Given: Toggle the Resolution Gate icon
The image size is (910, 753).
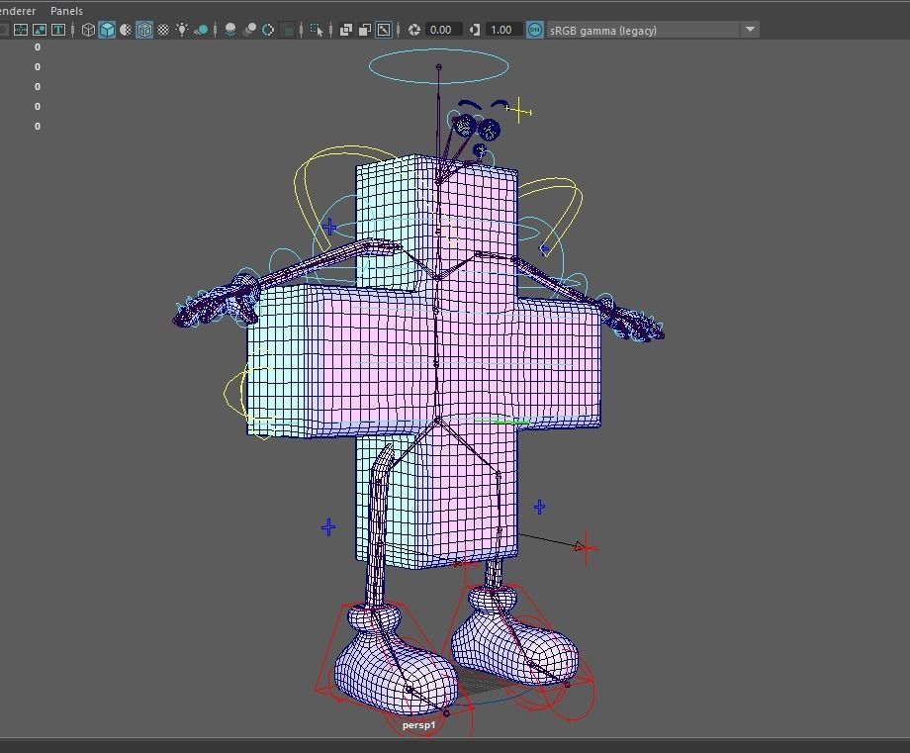Looking at the screenshot, I should pos(21,30).
